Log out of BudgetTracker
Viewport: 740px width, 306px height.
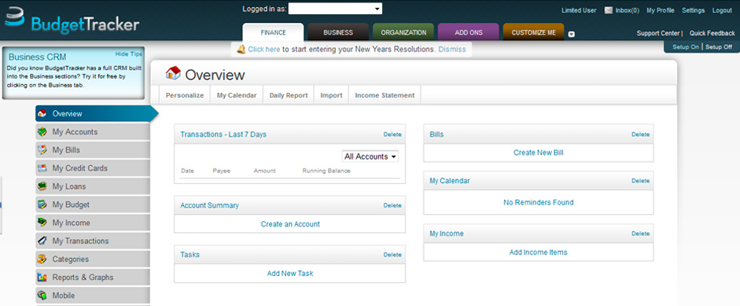tap(722, 10)
